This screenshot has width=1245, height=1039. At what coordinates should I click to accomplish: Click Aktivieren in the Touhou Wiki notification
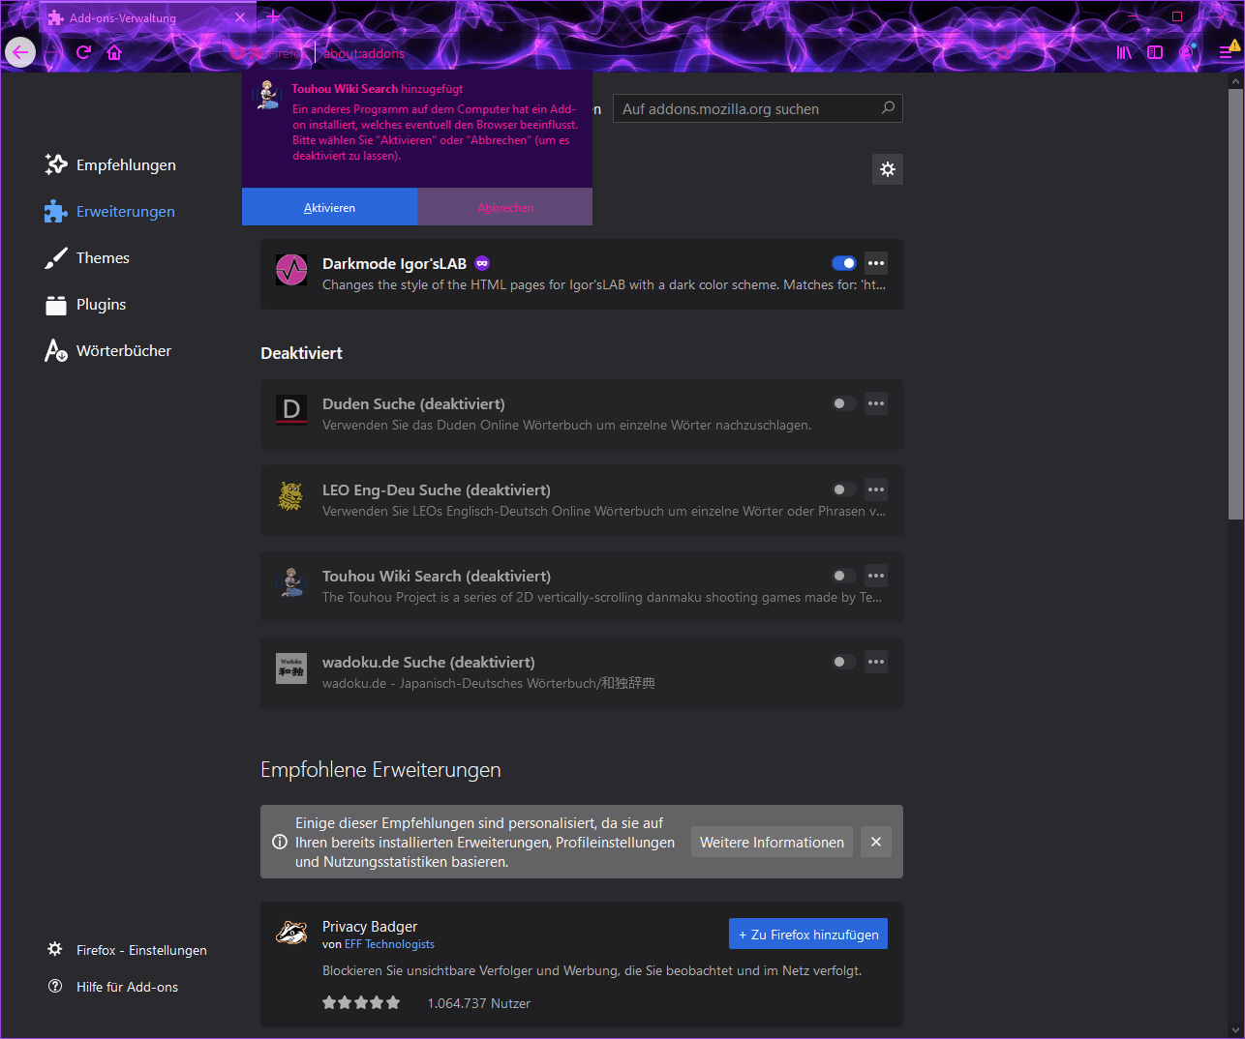click(x=329, y=207)
